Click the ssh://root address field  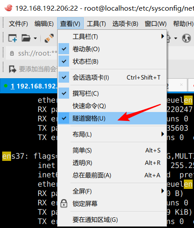pos(32,53)
